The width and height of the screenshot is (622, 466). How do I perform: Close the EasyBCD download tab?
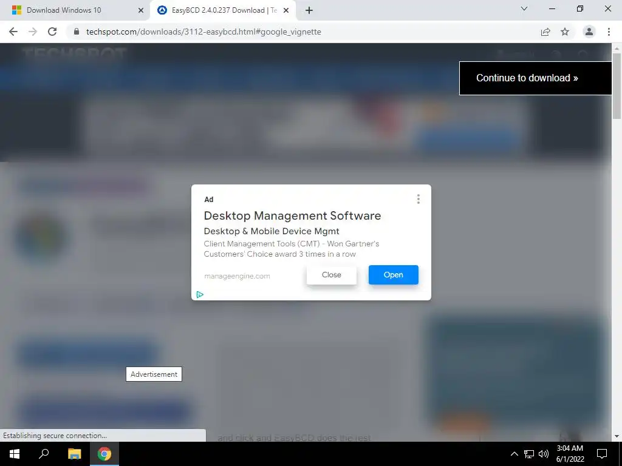(x=286, y=10)
